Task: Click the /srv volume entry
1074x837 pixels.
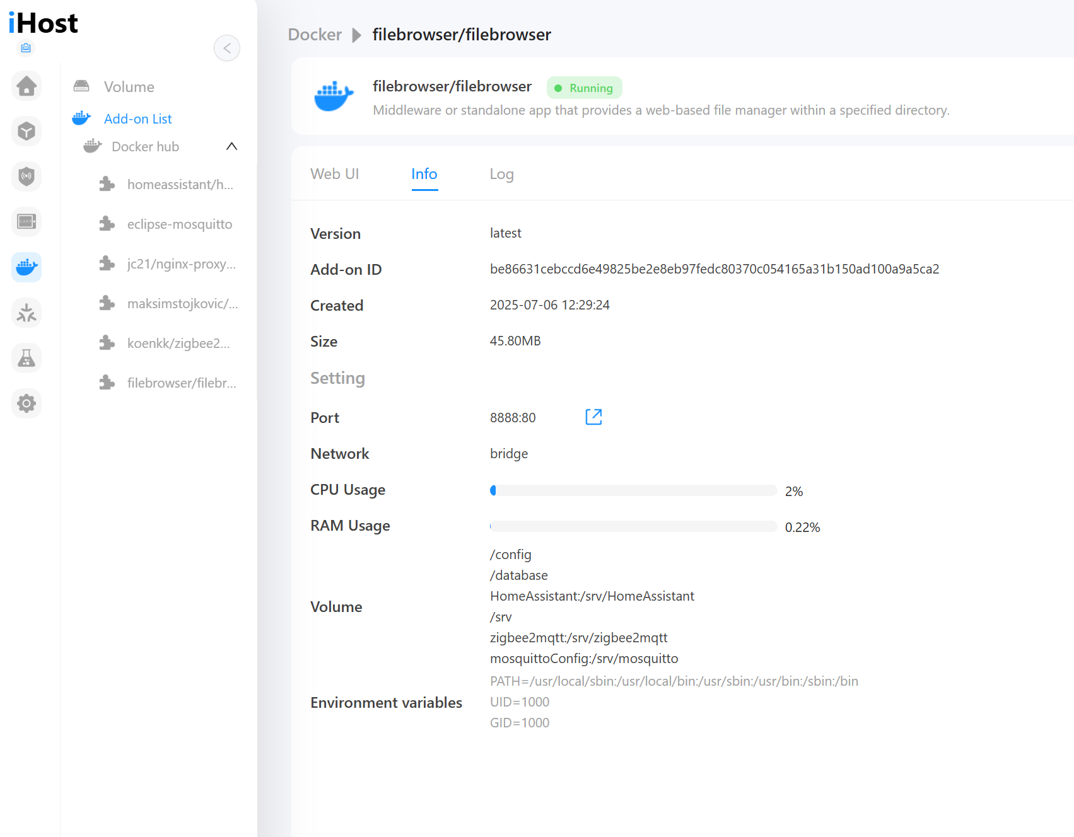Action: tap(501, 617)
